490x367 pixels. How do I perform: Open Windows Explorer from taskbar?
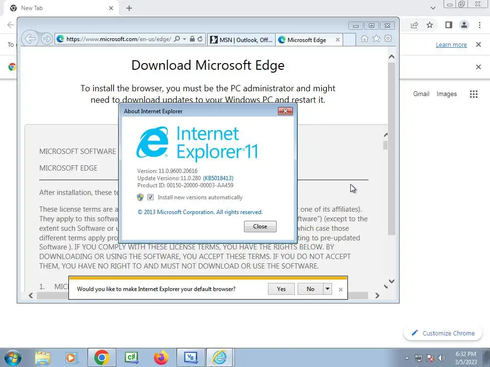tap(42, 357)
